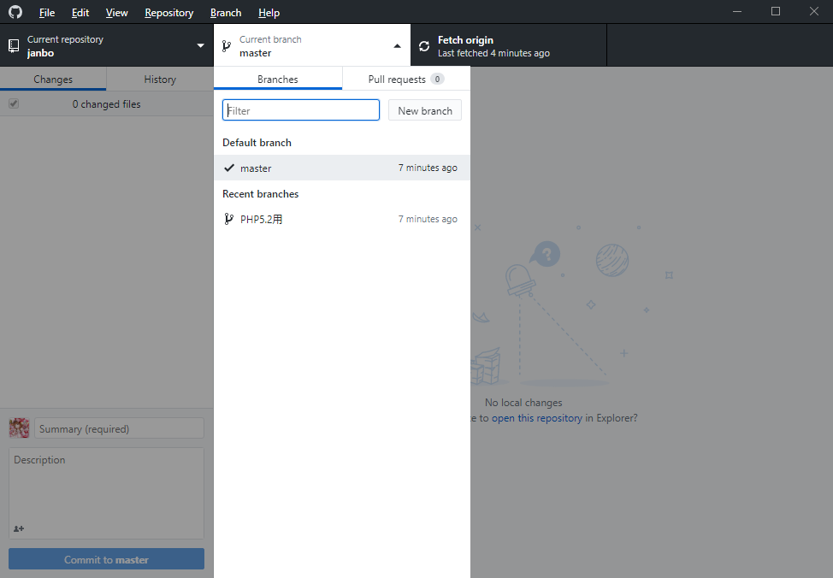Image resolution: width=833 pixels, height=578 pixels.
Task: Click the branch icon next to PHP5.2用
Action: [228, 219]
